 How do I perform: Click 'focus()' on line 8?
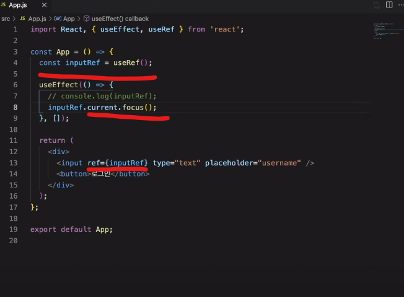(138, 107)
